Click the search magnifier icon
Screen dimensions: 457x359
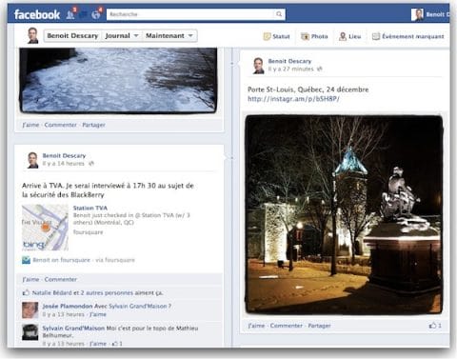pos(279,14)
